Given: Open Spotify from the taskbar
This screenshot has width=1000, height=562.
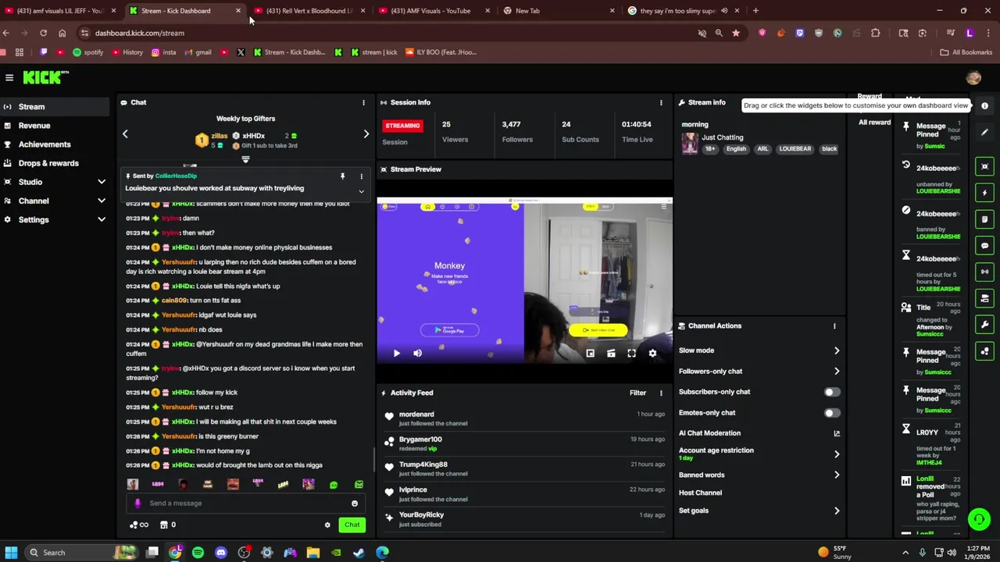Looking at the screenshot, I should (x=198, y=553).
